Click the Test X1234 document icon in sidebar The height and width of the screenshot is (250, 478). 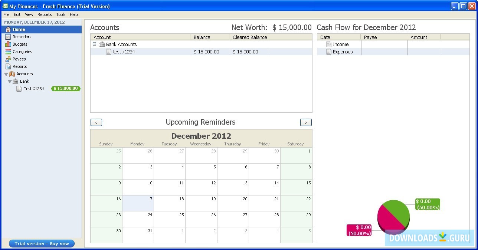click(19, 89)
